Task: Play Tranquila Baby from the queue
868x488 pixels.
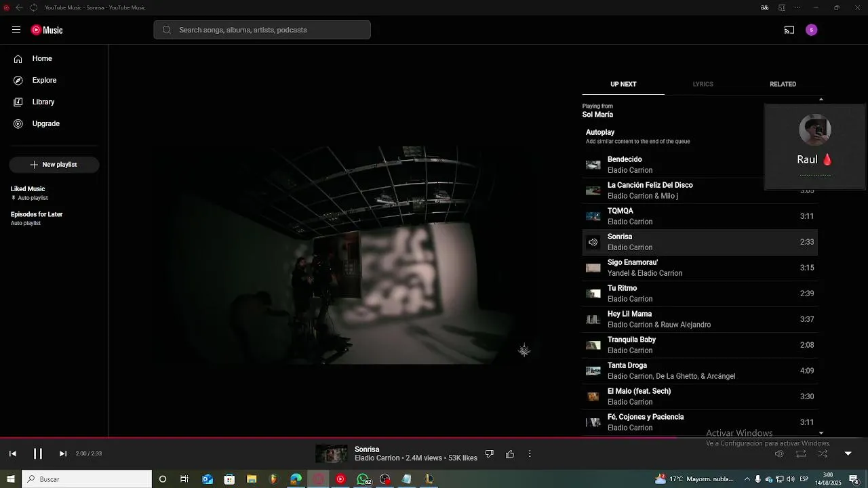Action: 700,345
